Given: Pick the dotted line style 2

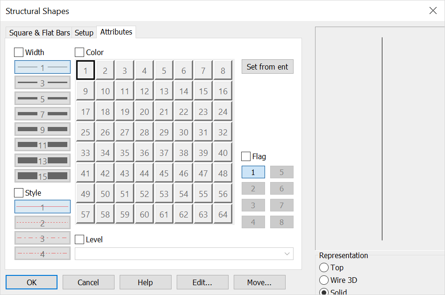Looking at the screenshot, I should click(x=42, y=223).
